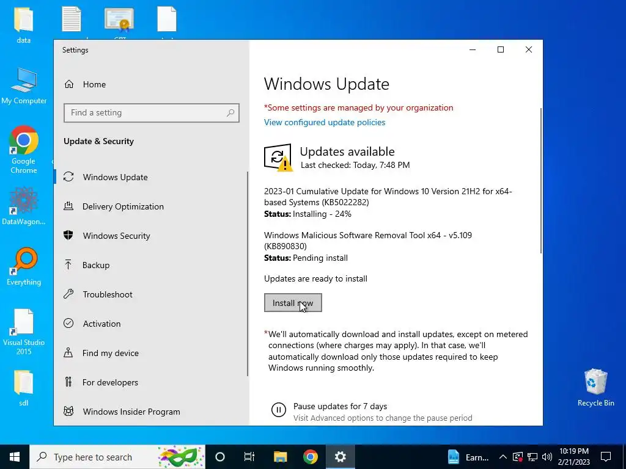Minimize the Settings window

(473, 49)
